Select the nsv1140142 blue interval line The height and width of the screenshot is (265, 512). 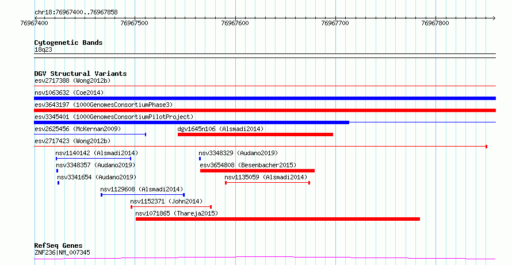pyautogui.click(x=93, y=159)
